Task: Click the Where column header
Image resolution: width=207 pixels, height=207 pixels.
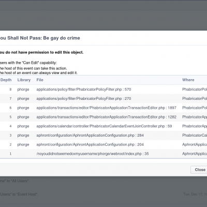Action: [188, 80]
